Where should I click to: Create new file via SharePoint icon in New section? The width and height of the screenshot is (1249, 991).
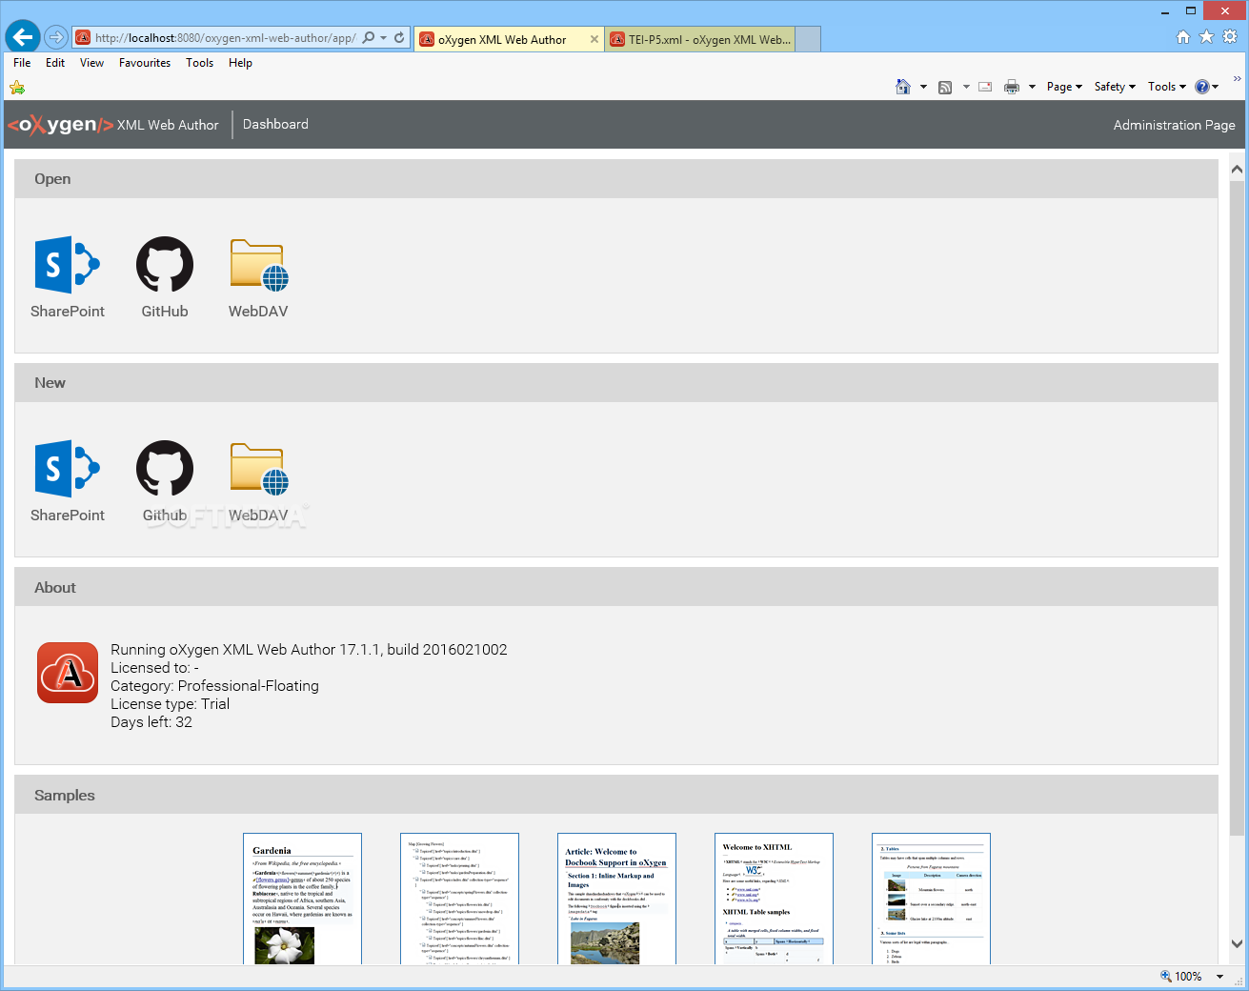pos(68,469)
